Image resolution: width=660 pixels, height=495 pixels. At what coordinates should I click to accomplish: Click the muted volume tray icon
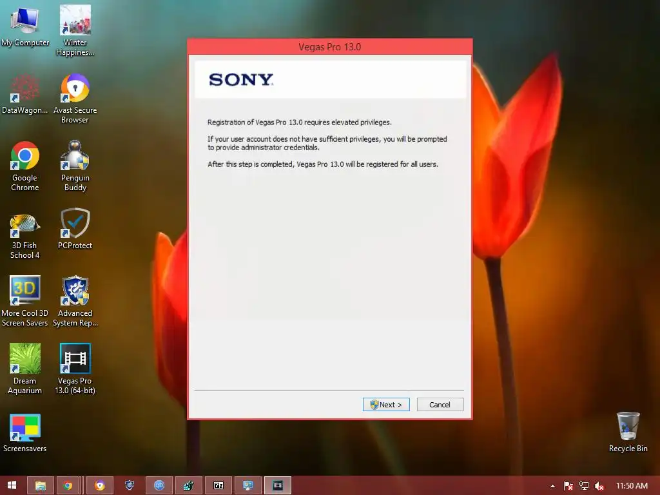[599, 486]
